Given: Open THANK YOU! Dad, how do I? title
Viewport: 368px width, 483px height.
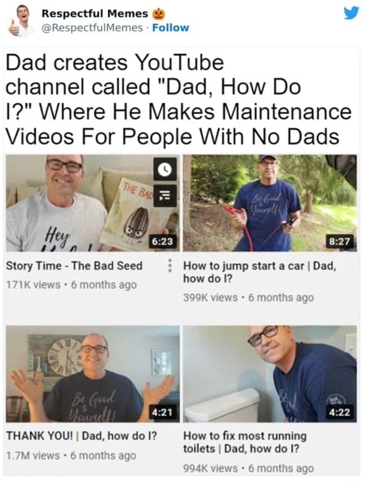Looking at the screenshot, I should tap(82, 436).
